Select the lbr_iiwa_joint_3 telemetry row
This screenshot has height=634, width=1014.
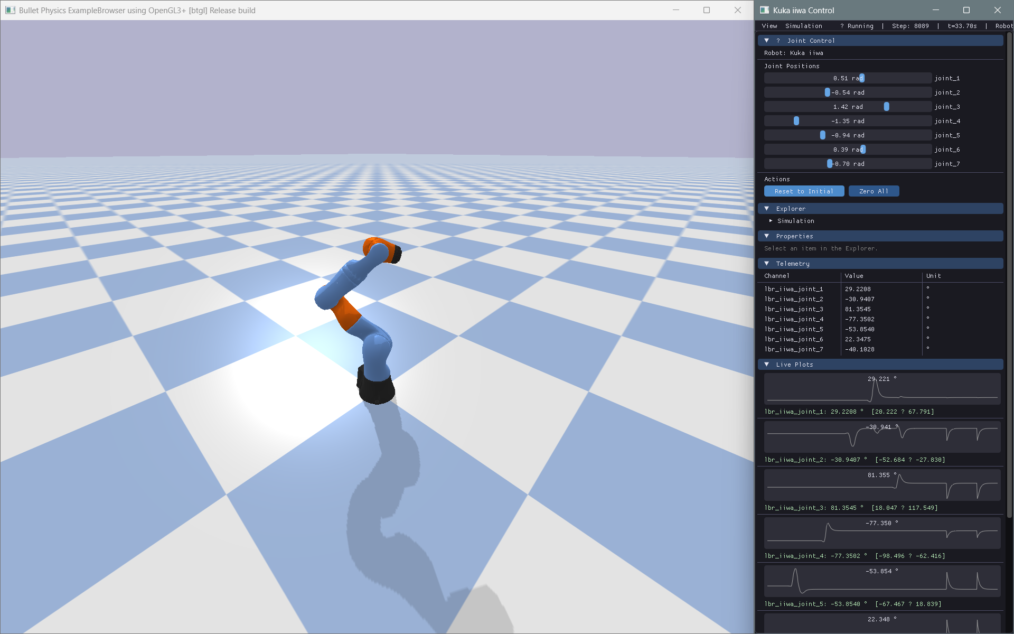(880, 309)
